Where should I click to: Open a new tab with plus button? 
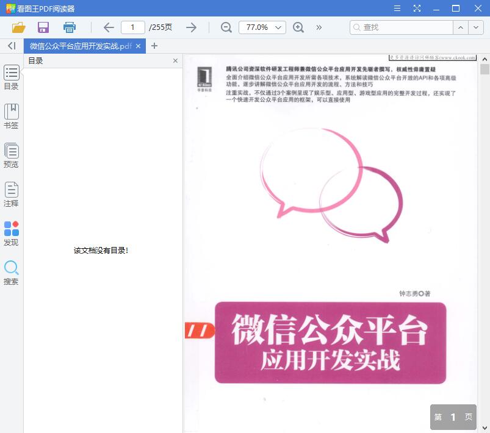pos(154,46)
